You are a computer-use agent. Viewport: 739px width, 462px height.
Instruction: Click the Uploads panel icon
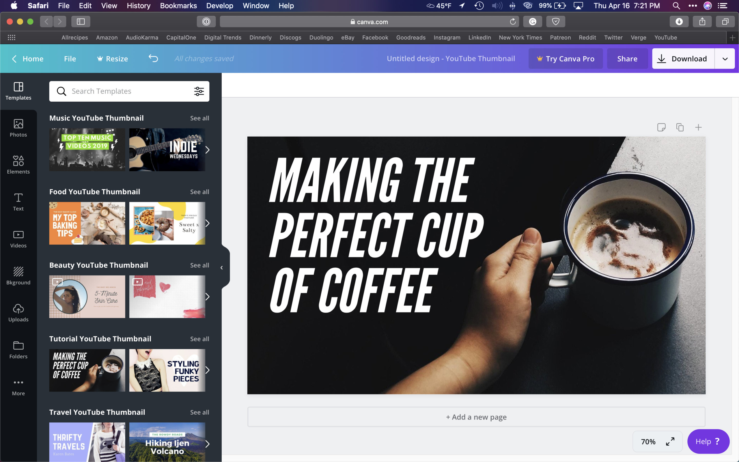pos(18,312)
